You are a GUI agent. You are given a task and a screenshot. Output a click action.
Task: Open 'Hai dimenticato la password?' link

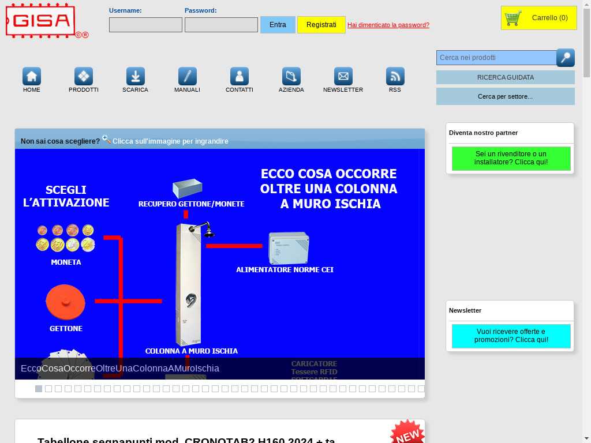[388, 25]
